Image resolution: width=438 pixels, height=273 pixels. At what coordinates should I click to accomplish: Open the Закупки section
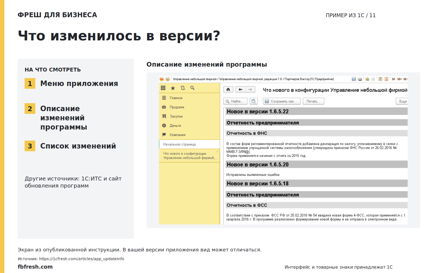click(189, 116)
